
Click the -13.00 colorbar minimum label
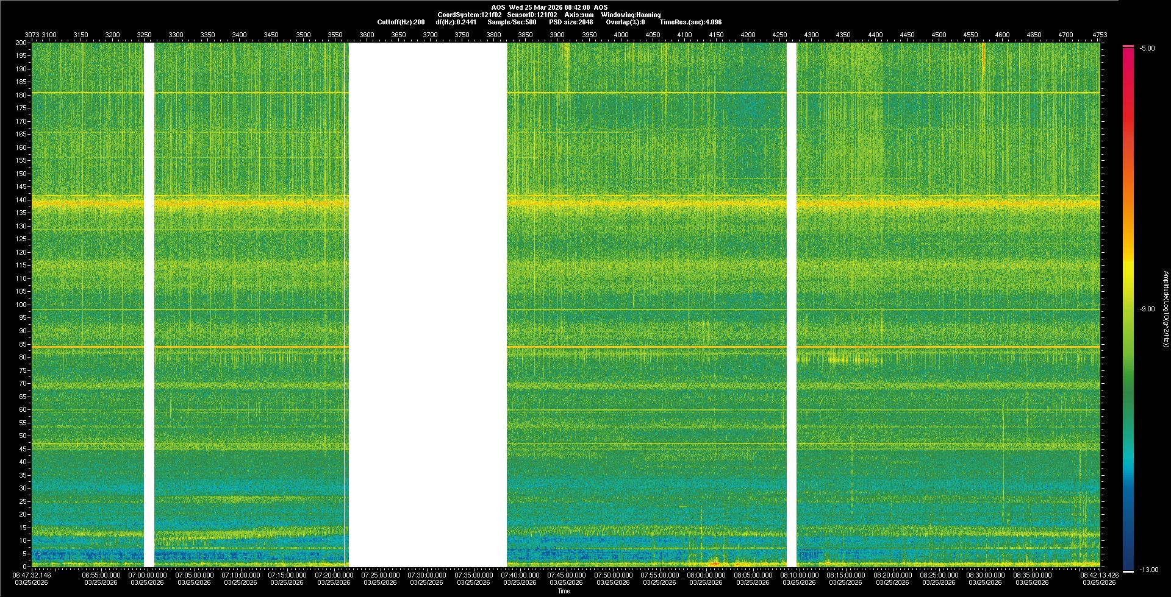[1149, 570]
